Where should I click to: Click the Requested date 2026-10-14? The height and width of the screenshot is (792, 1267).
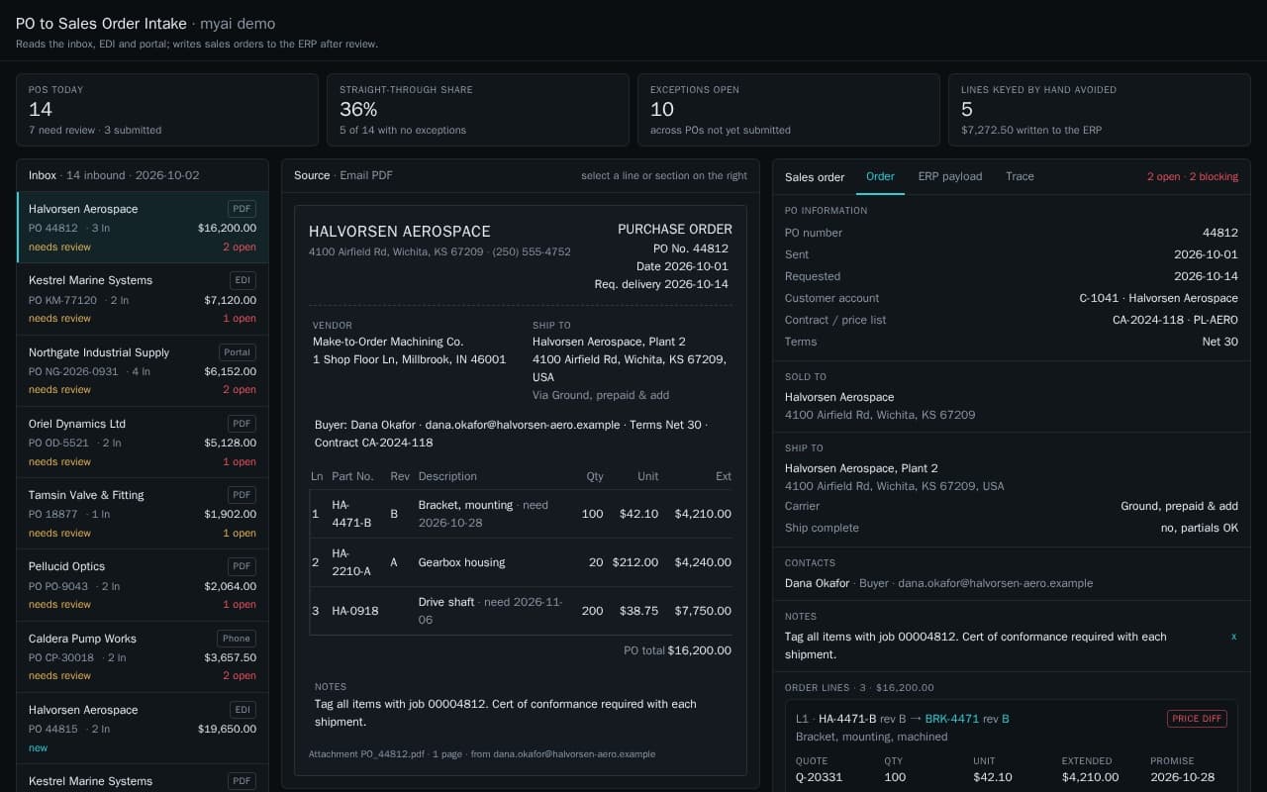tap(1206, 276)
